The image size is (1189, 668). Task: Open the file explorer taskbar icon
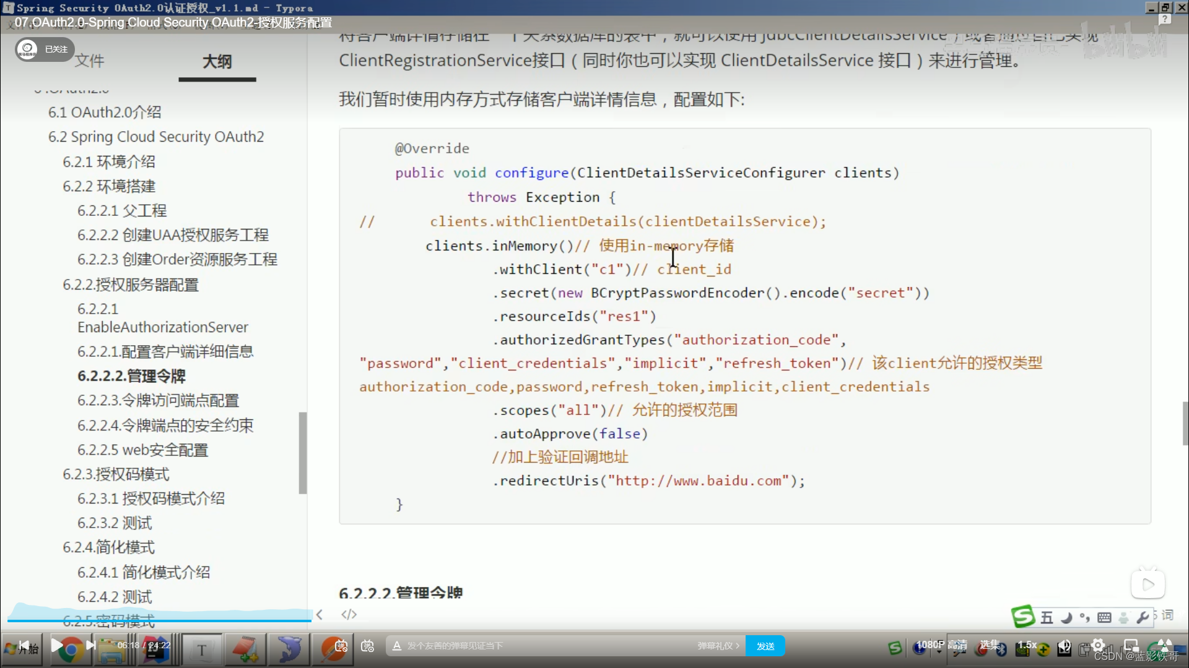pyautogui.click(x=112, y=651)
